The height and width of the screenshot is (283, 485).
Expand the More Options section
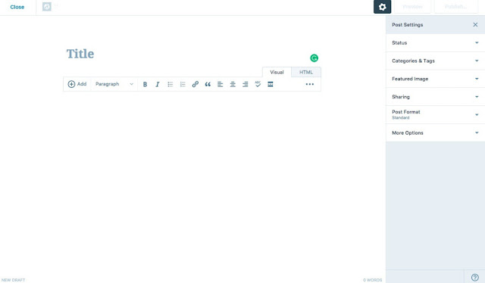[435, 132]
